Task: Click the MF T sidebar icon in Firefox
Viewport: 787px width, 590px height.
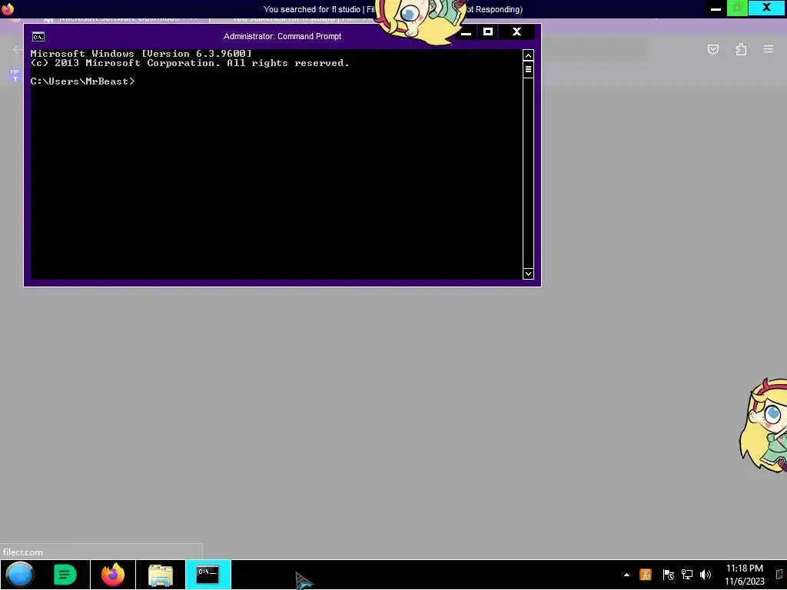Action: coord(15,75)
